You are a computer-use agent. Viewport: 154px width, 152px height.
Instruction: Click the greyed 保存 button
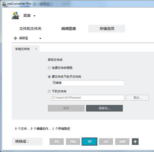[x=66, y=108]
